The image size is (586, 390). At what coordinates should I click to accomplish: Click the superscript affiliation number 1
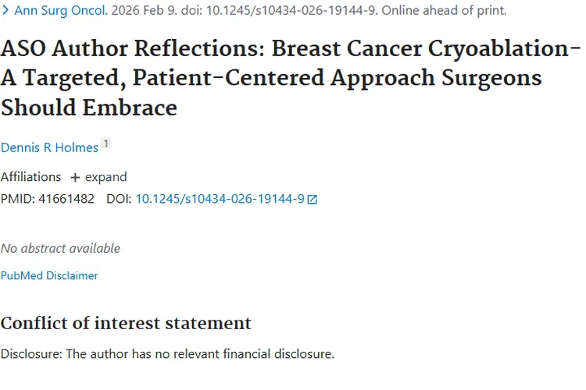[x=106, y=144]
